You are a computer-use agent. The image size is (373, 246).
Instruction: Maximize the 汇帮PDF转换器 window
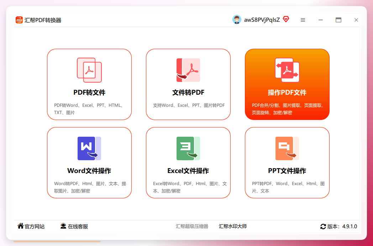(338, 20)
